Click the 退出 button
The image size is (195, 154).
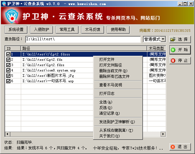(180, 147)
